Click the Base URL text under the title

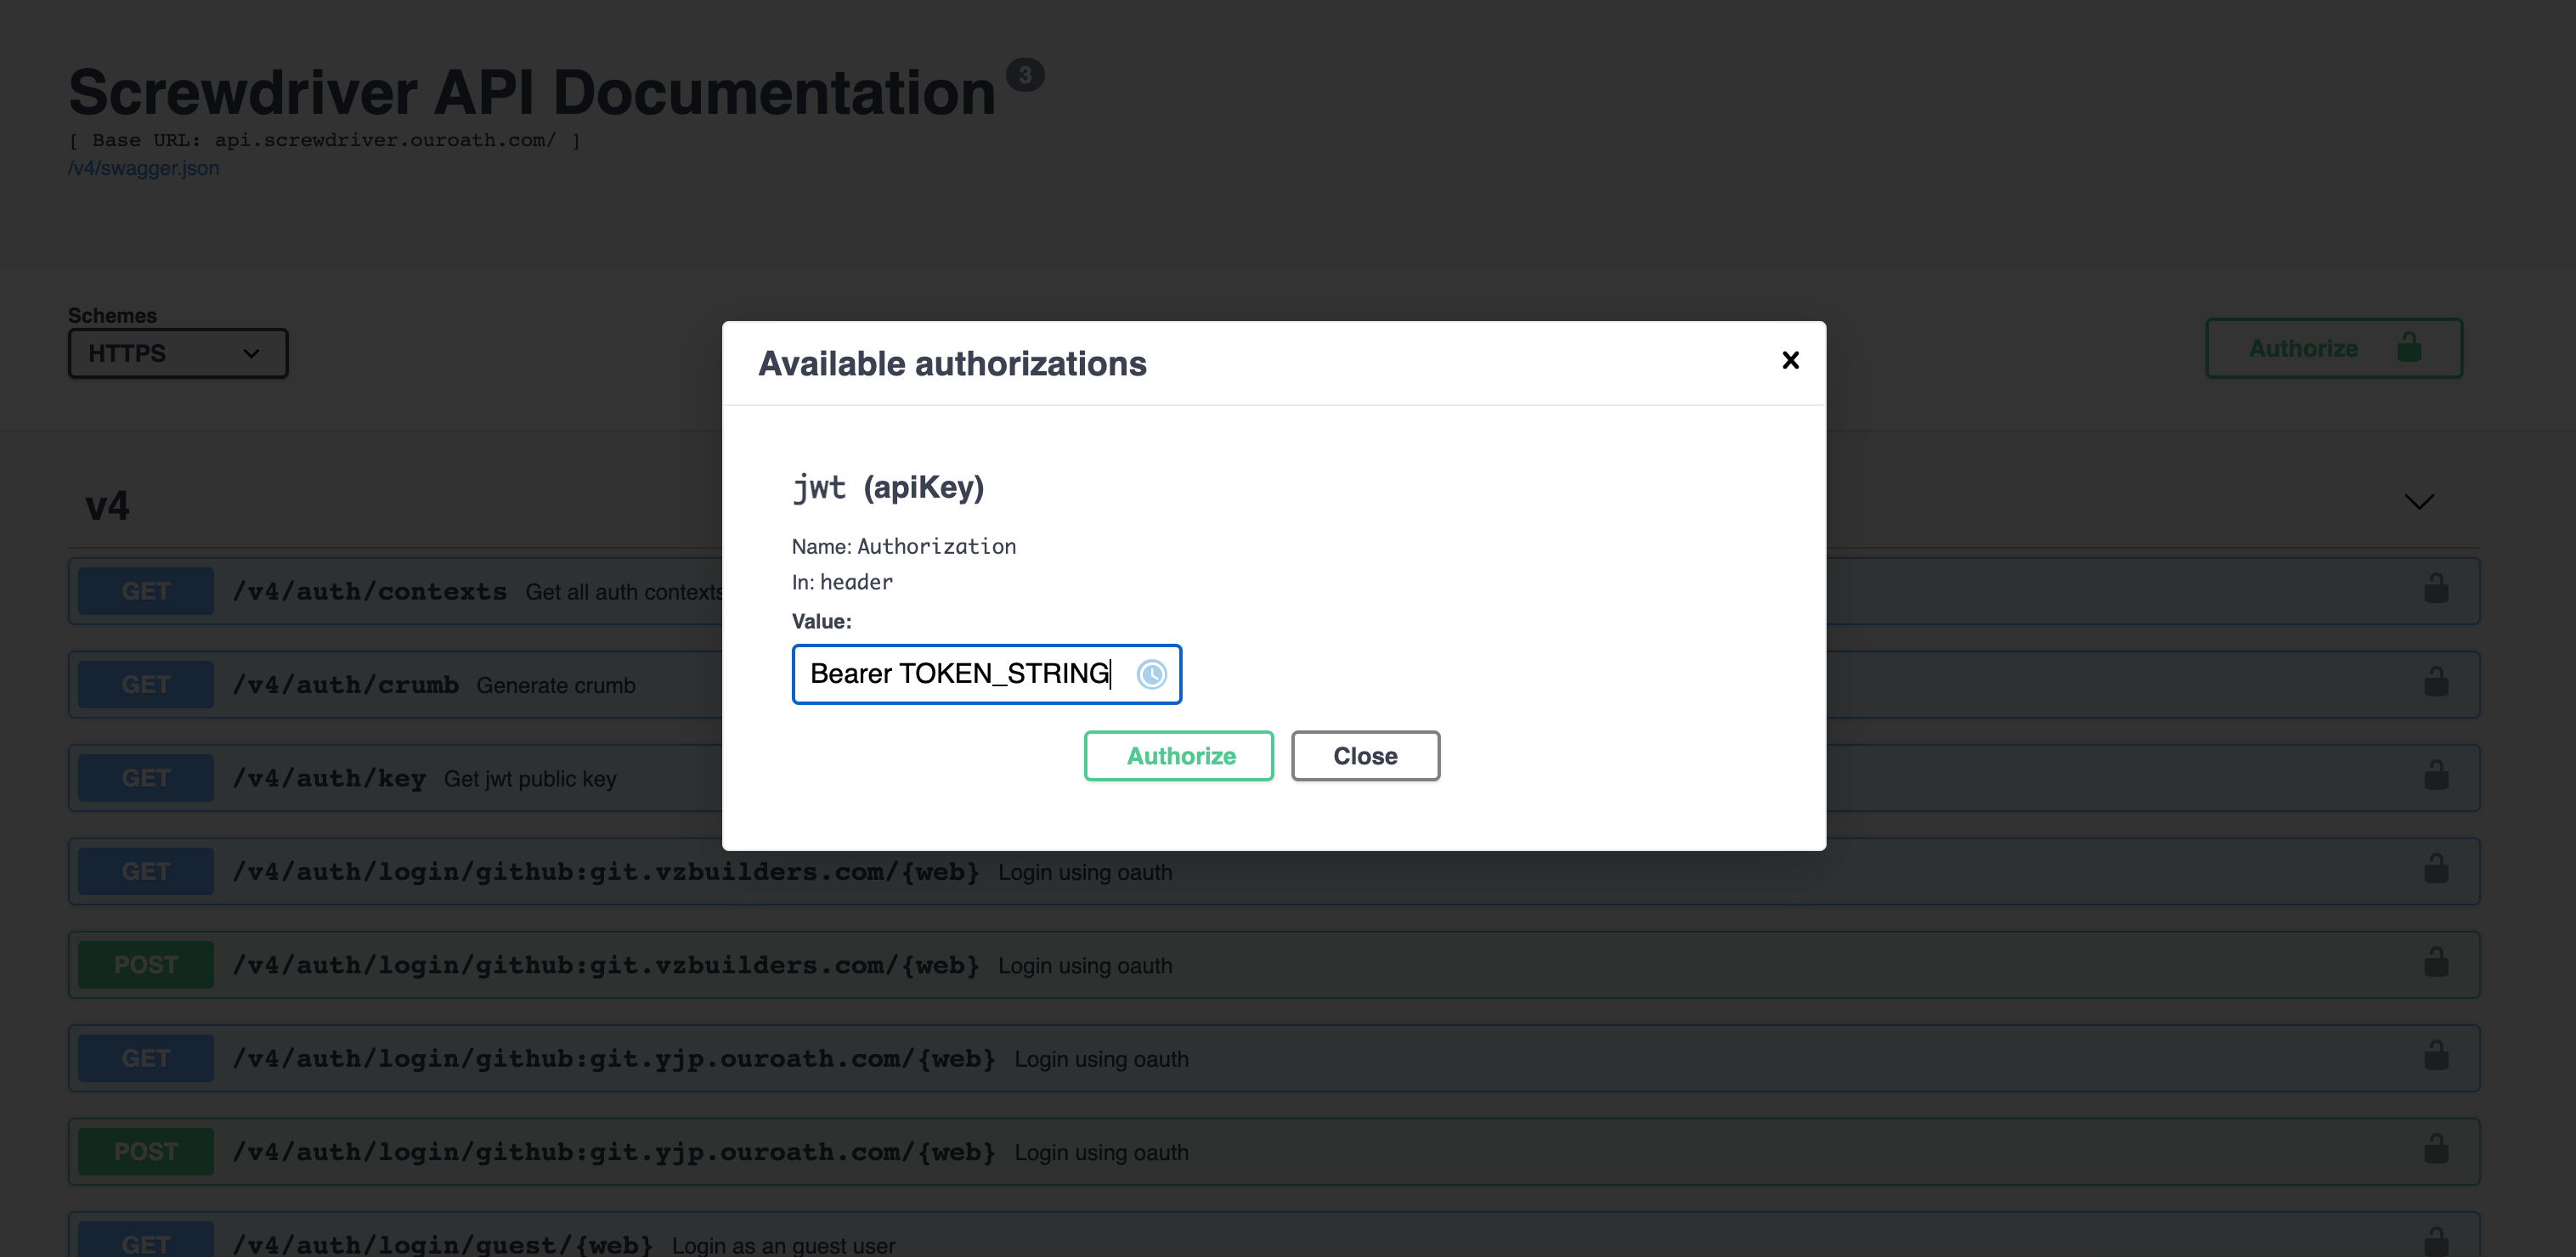point(324,140)
